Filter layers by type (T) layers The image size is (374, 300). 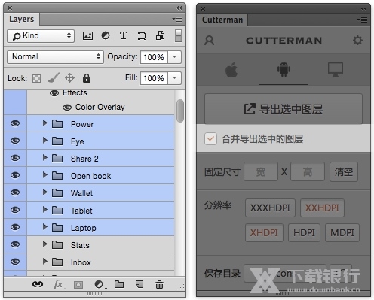(x=124, y=35)
